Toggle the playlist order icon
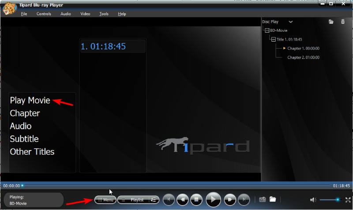 (154, 200)
